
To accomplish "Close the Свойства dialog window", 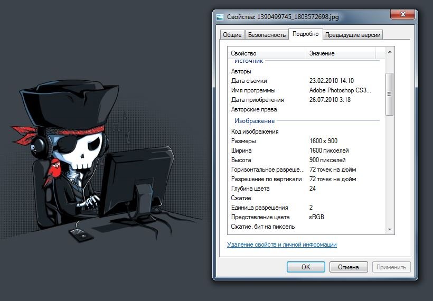I will (x=403, y=15).
